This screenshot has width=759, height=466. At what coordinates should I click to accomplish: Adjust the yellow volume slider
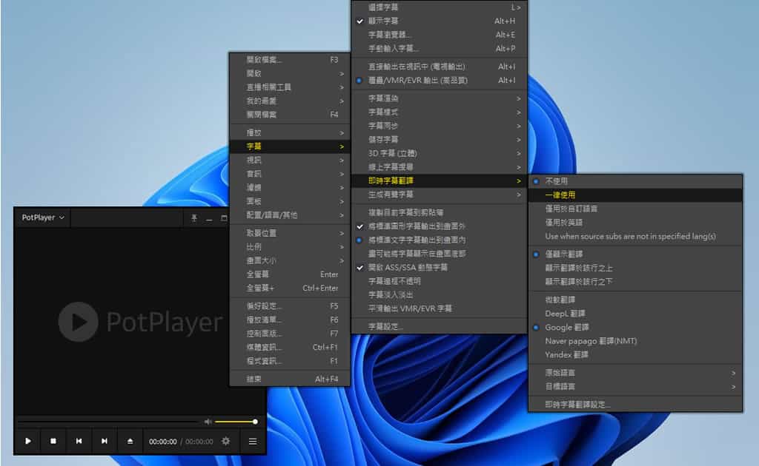point(236,422)
